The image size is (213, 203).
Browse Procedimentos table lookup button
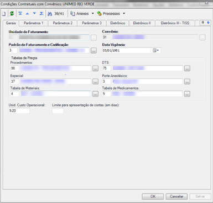coord(95,68)
